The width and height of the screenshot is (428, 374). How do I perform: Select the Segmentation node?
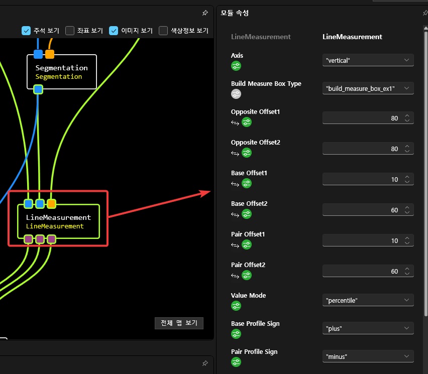pyautogui.click(x=61, y=72)
